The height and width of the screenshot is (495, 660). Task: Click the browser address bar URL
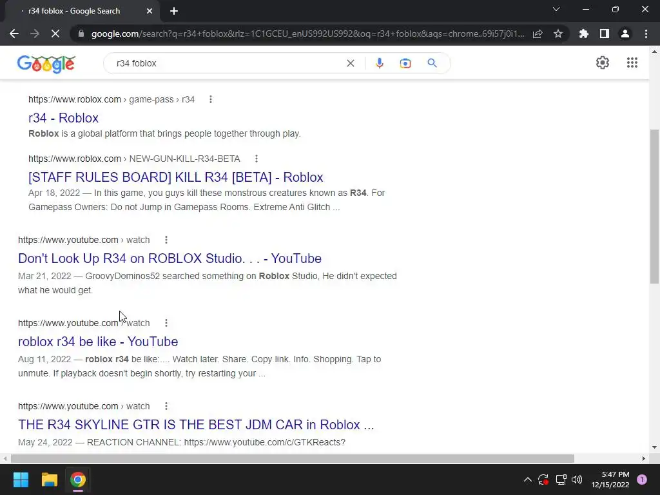point(307,34)
